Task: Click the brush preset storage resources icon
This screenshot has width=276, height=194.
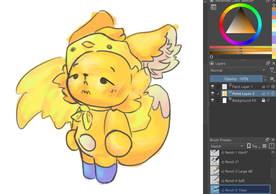Action: pos(272,146)
